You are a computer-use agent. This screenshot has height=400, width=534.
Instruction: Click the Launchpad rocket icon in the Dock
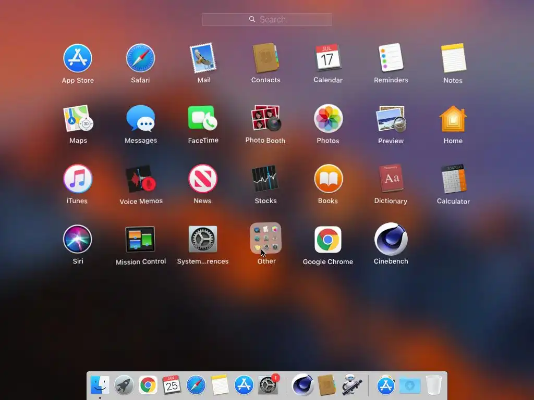[124, 385]
